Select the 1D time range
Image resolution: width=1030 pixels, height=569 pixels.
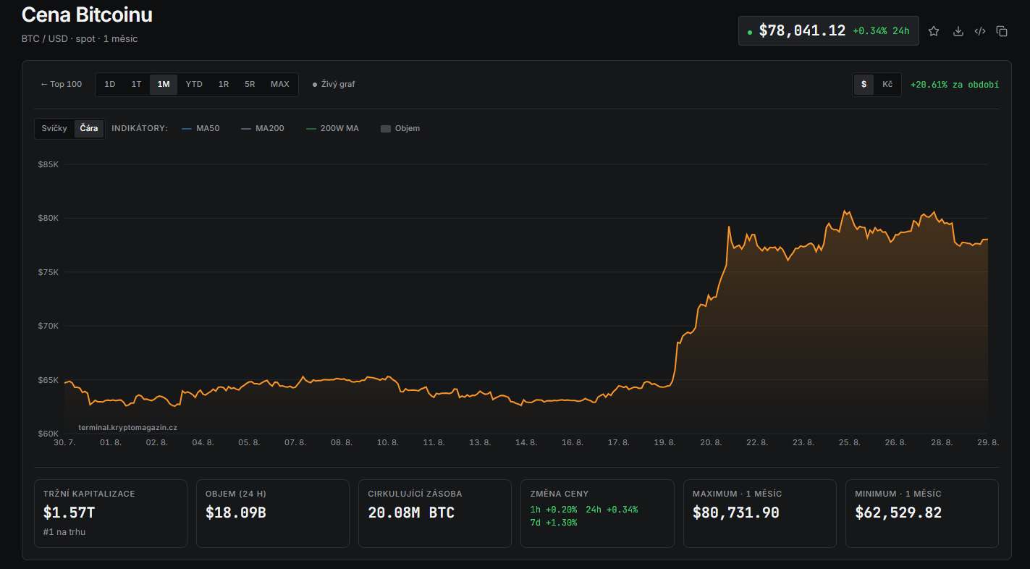click(x=110, y=84)
